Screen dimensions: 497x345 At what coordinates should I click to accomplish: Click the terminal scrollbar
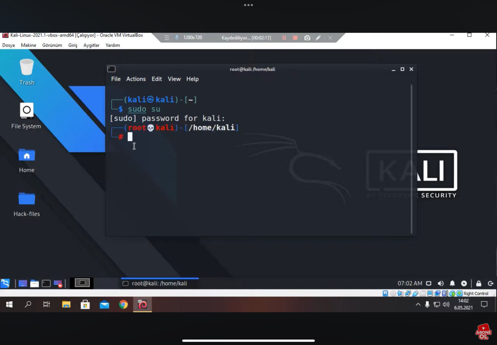click(x=411, y=159)
